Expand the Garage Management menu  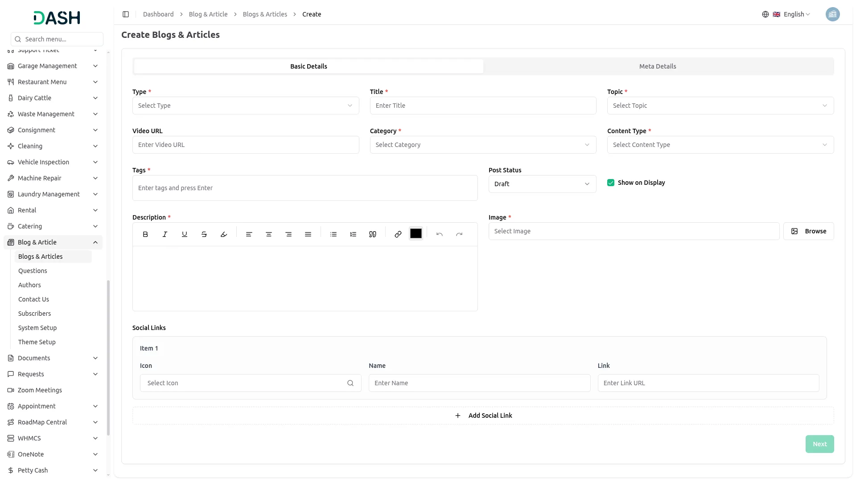(x=53, y=66)
